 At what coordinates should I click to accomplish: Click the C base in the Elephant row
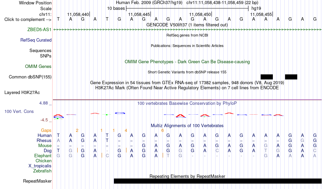(x=107, y=156)
